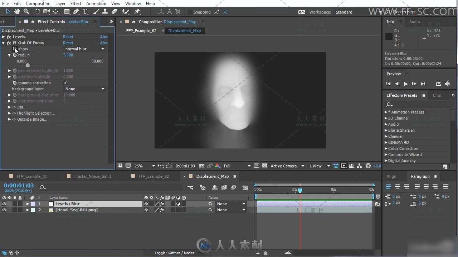
Task: Reset the FL Out Of Focus effect
Action: 68,43
